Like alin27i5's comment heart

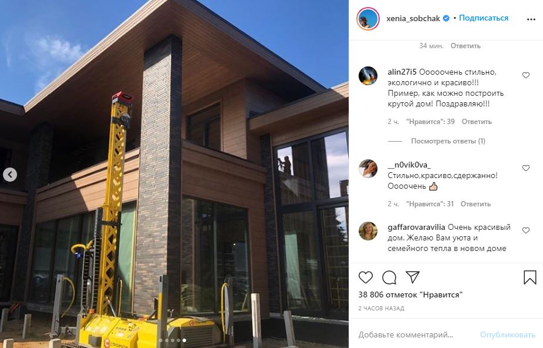tap(526, 75)
